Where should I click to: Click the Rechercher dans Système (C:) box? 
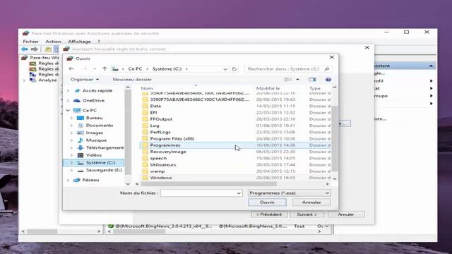[x=288, y=69]
